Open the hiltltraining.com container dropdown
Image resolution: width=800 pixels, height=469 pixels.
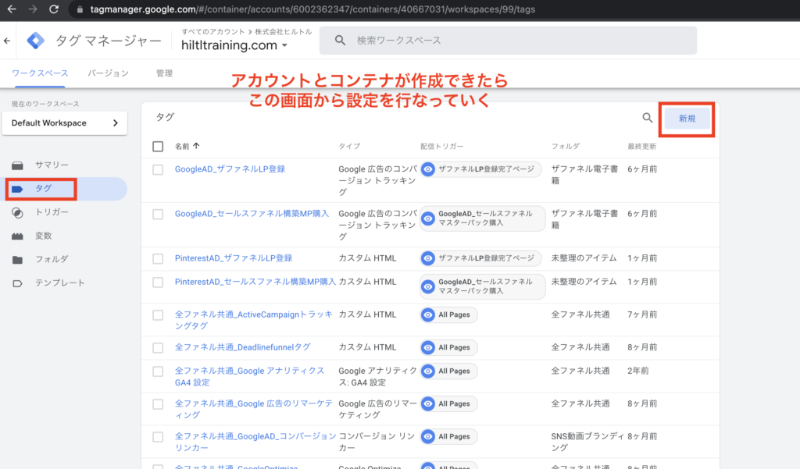[x=234, y=45]
